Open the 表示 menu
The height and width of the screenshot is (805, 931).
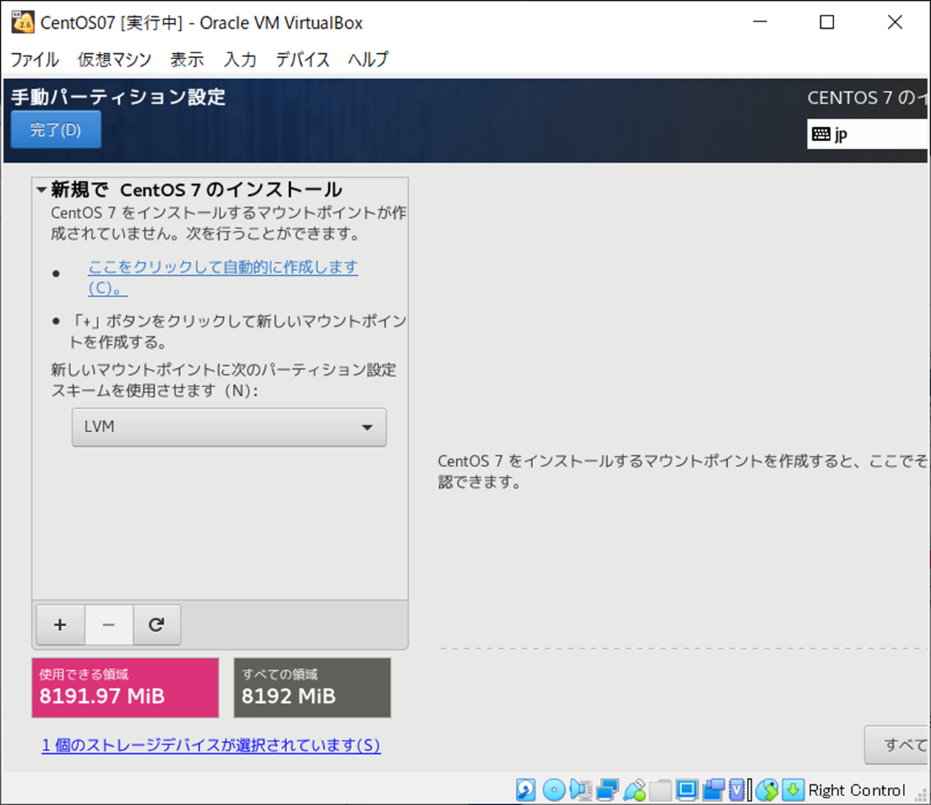click(186, 59)
